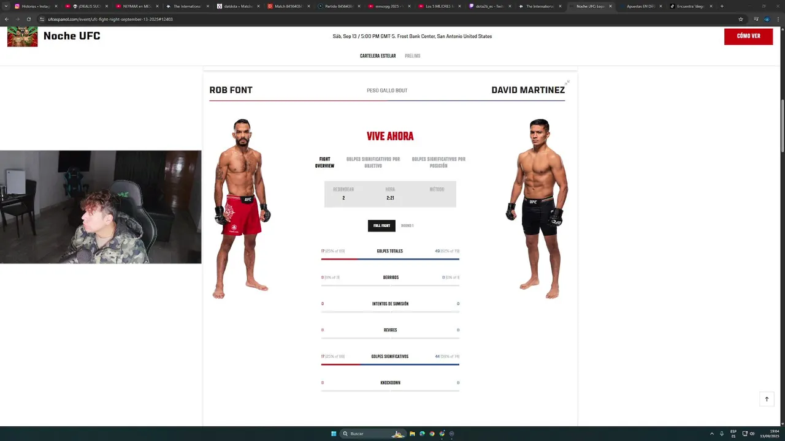Open volume control in system tray
785x441 pixels.
coord(752,434)
